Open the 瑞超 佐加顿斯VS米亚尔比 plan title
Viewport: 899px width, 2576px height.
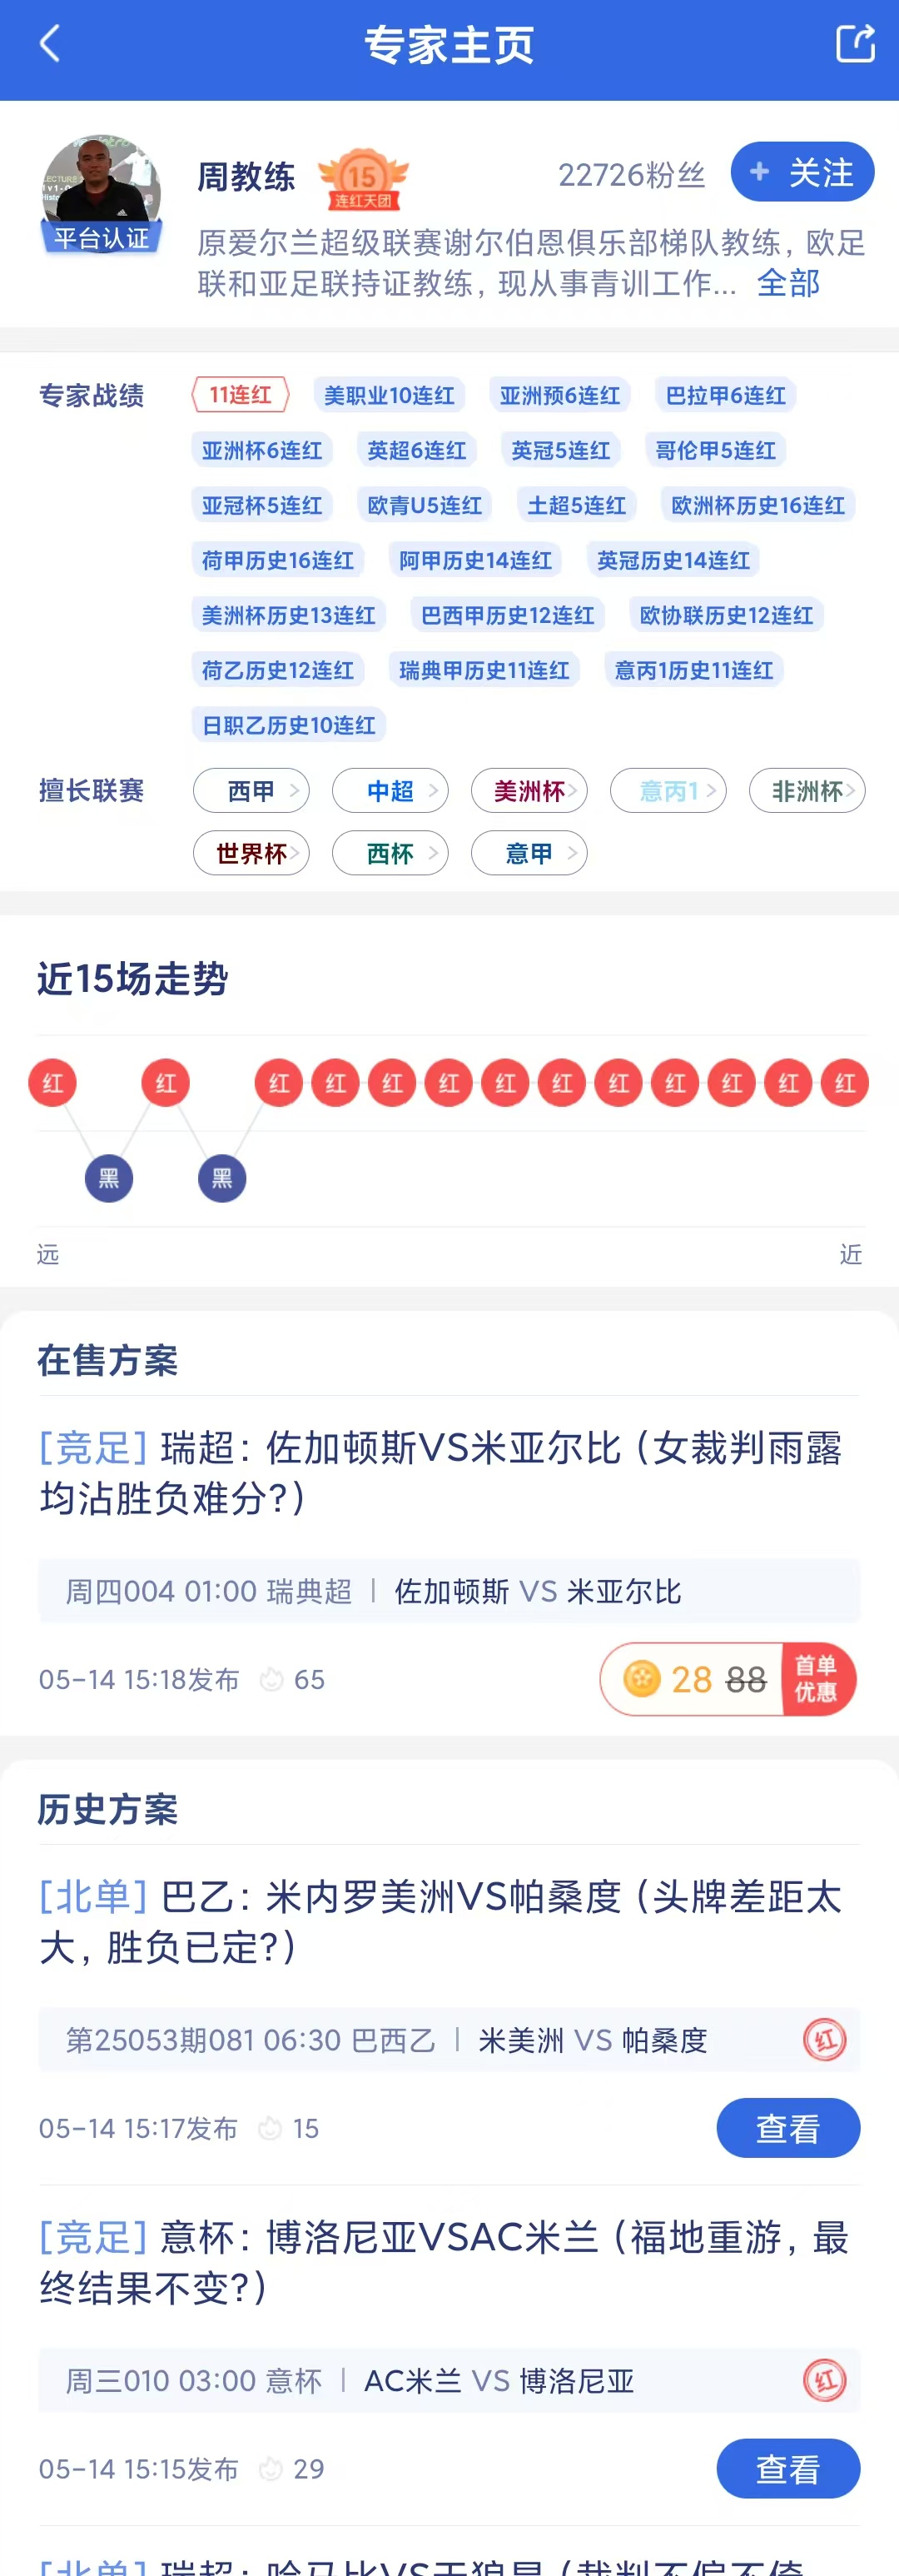(440, 1472)
